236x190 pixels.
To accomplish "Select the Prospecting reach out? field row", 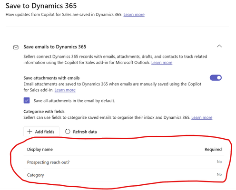I will pos(124,162).
